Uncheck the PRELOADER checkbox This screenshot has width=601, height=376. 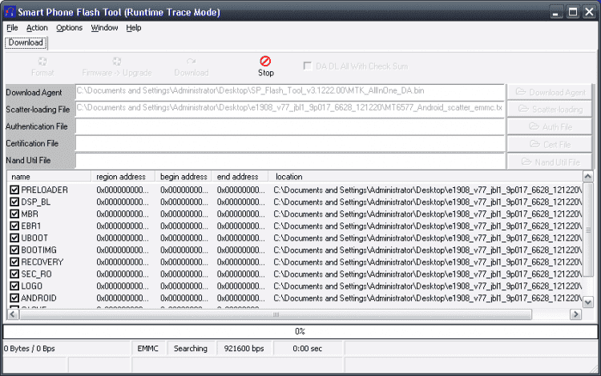[14, 190]
